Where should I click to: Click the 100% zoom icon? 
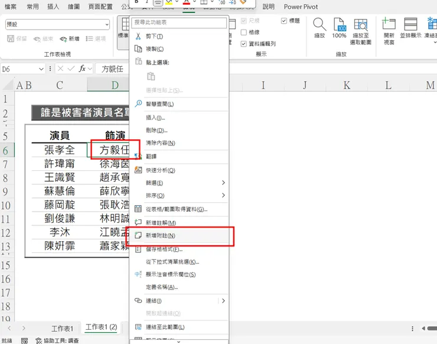pyautogui.click(x=339, y=24)
